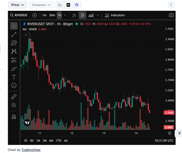This screenshot has height=153, width=182.
Task: Set date range to 6M
Action: pyautogui.click(x=51, y=141)
